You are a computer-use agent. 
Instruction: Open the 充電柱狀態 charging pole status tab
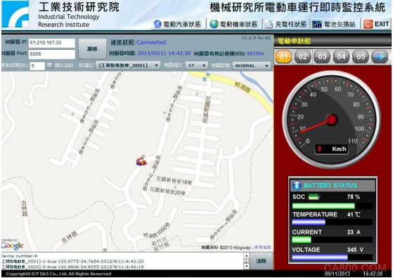point(286,25)
